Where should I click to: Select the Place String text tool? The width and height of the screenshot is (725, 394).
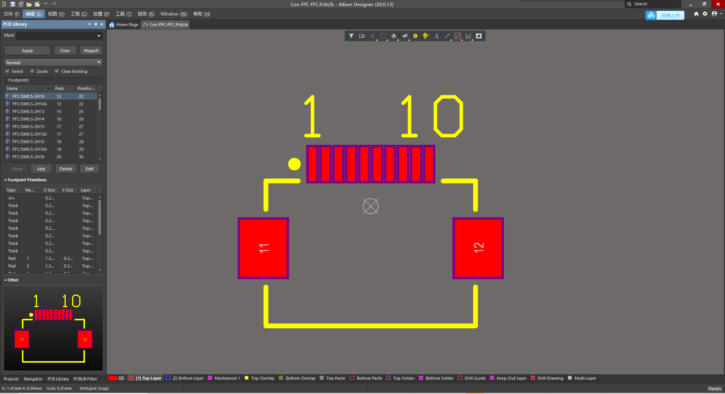click(437, 36)
